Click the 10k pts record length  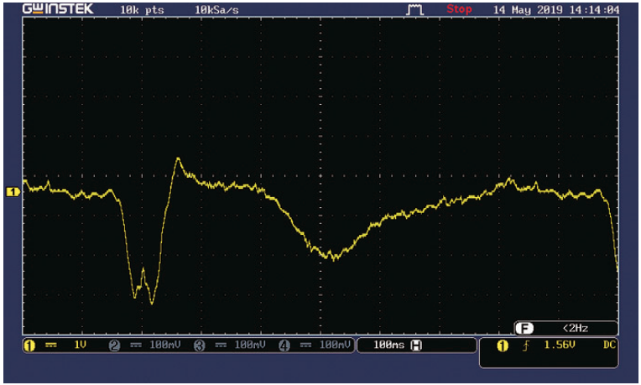click(x=142, y=10)
